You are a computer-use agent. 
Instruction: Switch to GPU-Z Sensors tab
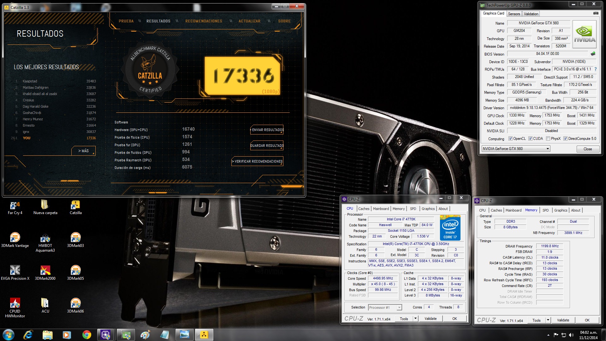click(514, 14)
